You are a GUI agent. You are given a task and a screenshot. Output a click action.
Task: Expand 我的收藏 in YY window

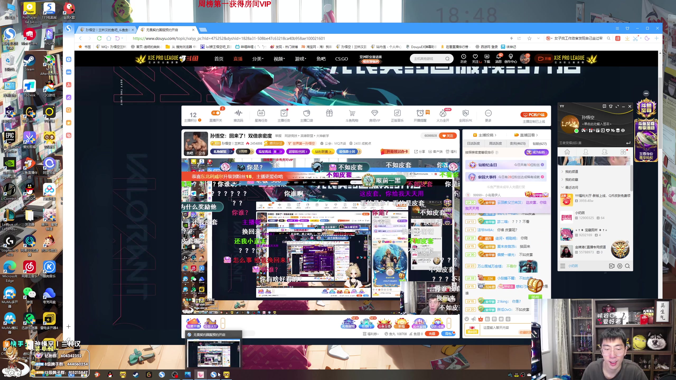point(571,179)
